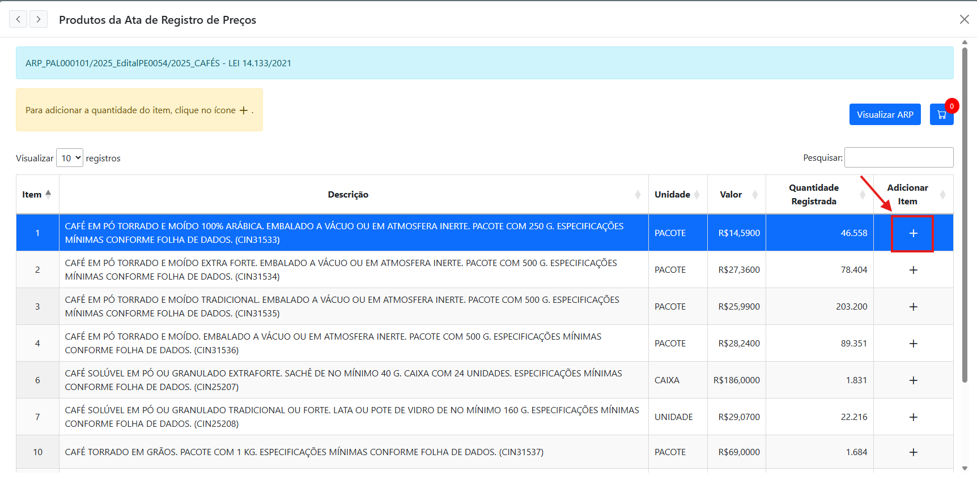
Task: Sort table by Descrição column
Action: pos(348,194)
